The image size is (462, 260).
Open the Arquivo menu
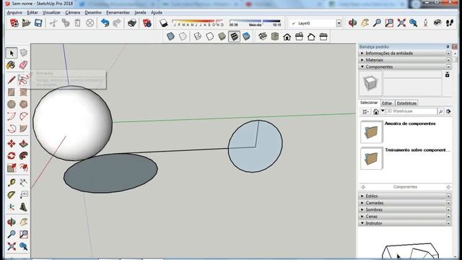pyautogui.click(x=14, y=12)
